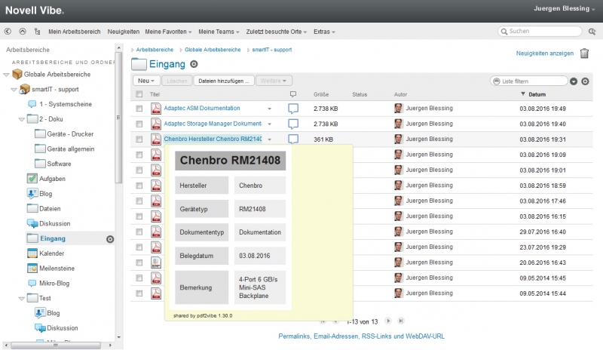Click the list settings gear icon near filter

point(586,81)
